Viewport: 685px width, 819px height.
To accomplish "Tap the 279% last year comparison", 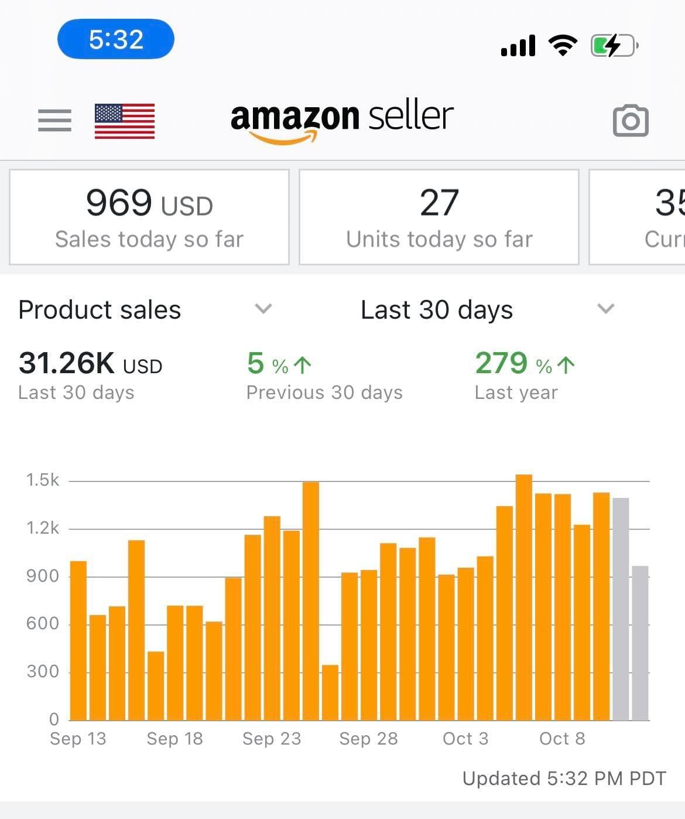I will (524, 375).
